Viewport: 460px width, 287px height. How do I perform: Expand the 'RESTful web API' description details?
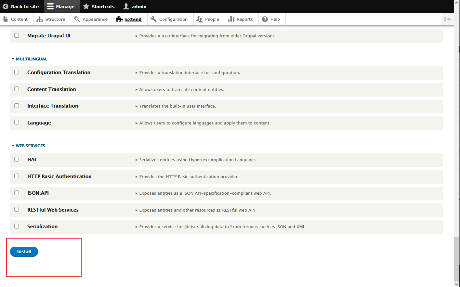tap(195, 210)
